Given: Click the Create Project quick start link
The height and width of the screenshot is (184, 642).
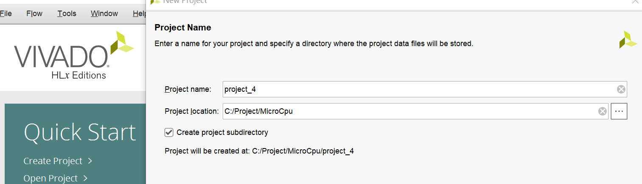Looking at the screenshot, I should pyautogui.click(x=53, y=161).
